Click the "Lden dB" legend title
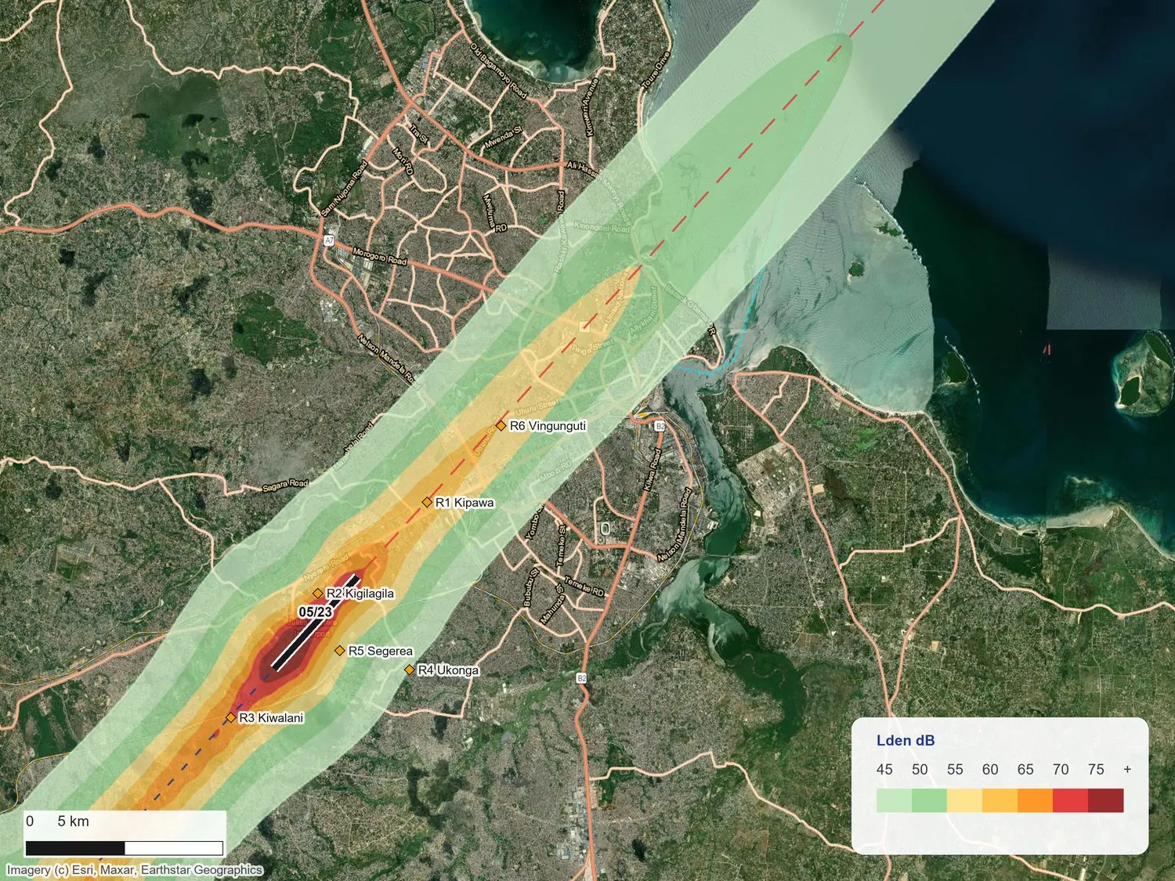Viewport: 1175px width, 881px height. coord(906,741)
